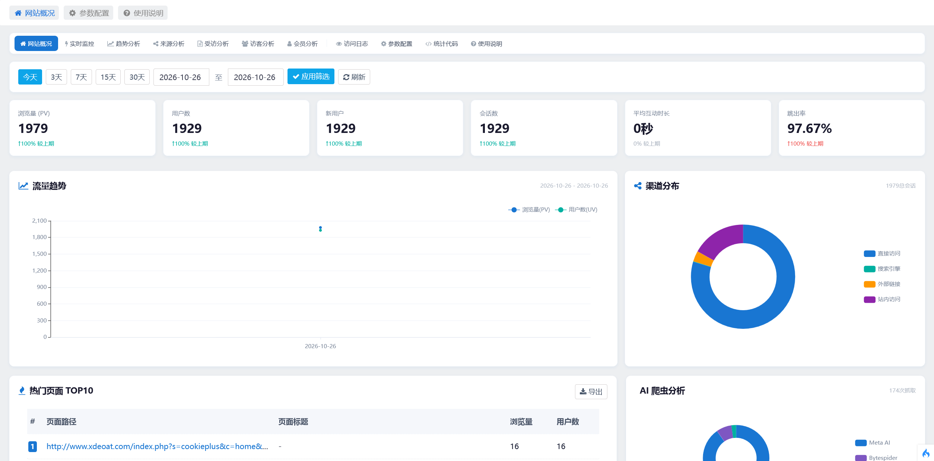Image resolution: width=934 pixels, height=461 pixels.
Task: Toggle 外部链接 legend swatch
Action: coord(870,284)
